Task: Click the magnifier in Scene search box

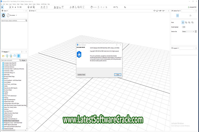Action: 26,20
